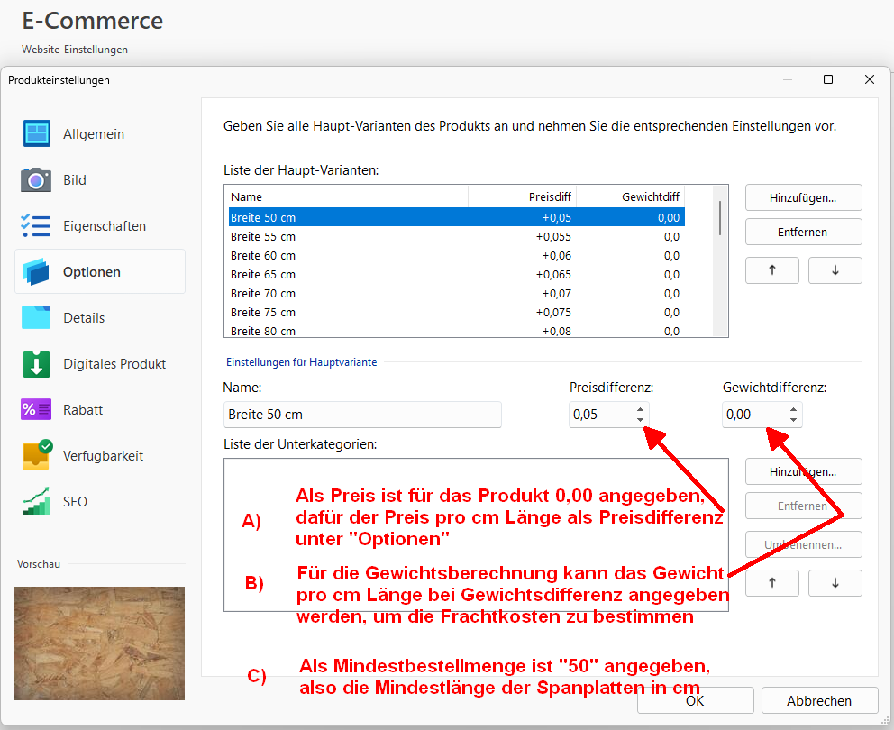Select the Verfügbarkeit icon
Image resolution: width=894 pixels, height=730 pixels.
click(37, 455)
